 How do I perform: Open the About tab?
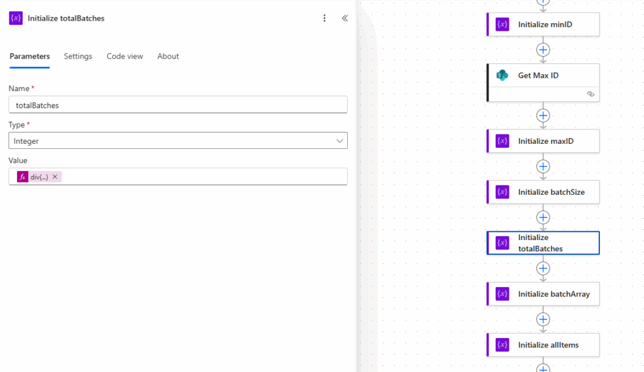pos(168,57)
